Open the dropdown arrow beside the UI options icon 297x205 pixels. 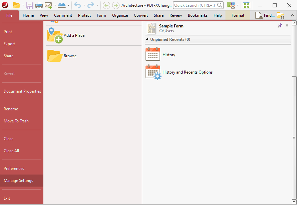pos(238,5)
